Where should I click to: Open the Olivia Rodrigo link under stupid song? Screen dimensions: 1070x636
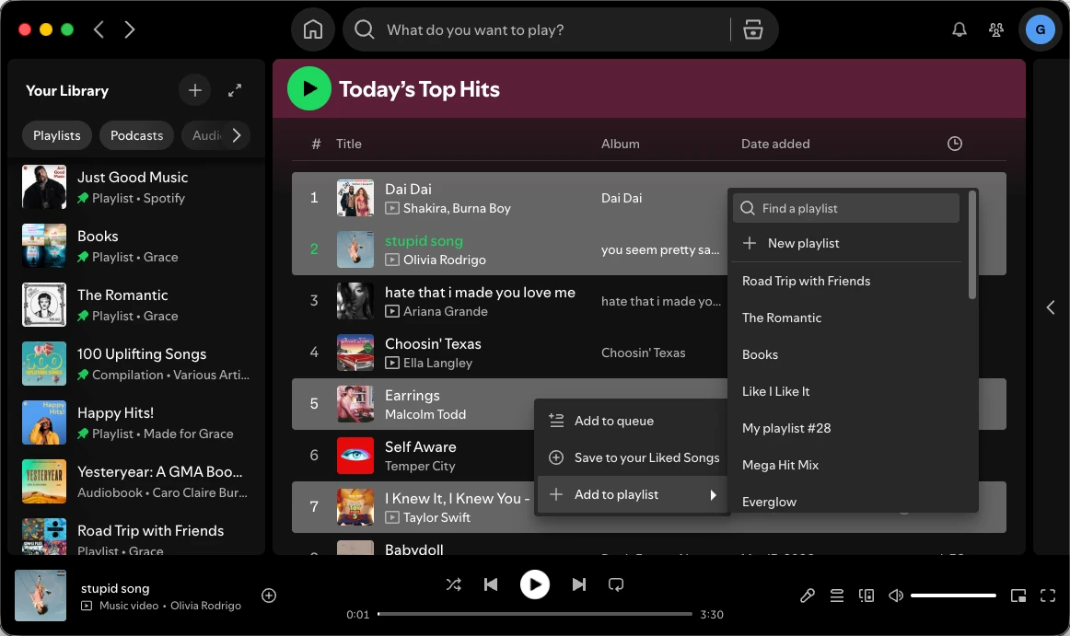[444, 260]
